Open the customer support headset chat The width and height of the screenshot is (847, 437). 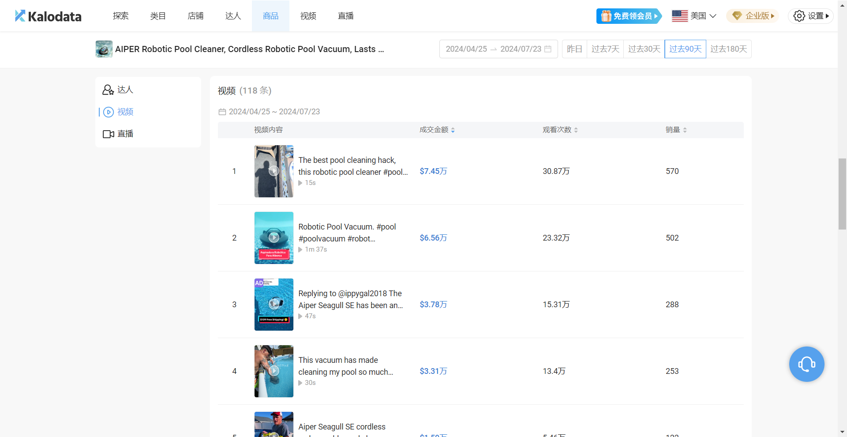point(806,364)
